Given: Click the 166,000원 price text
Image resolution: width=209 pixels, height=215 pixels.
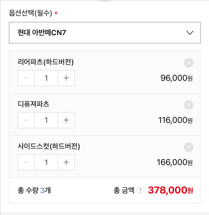Looking at the screenshot, I should tap(174, 162).
